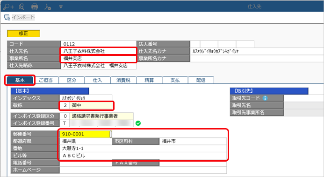
Task: Click the 郵便番号 field 910-0001
Action: pyautogui.click(x=86, y=134)
